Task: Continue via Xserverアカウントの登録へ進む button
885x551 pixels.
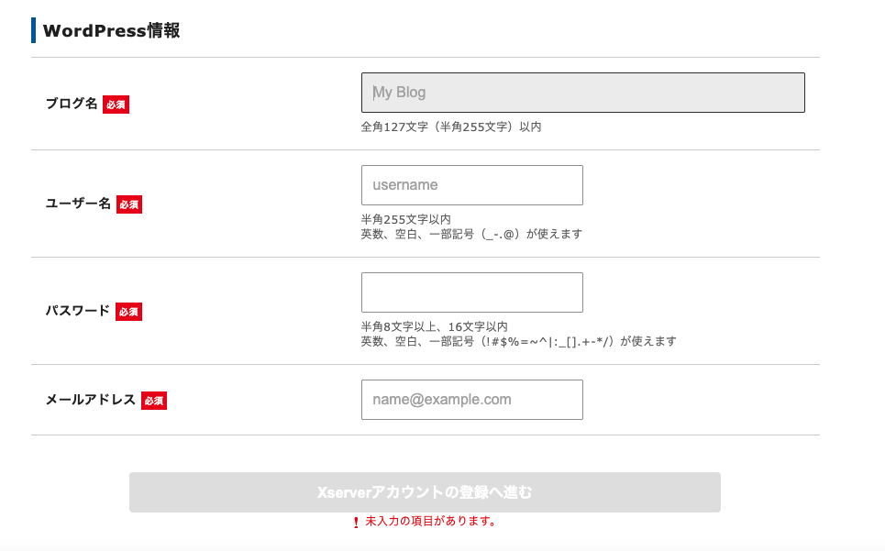Action: click(425, 492)
